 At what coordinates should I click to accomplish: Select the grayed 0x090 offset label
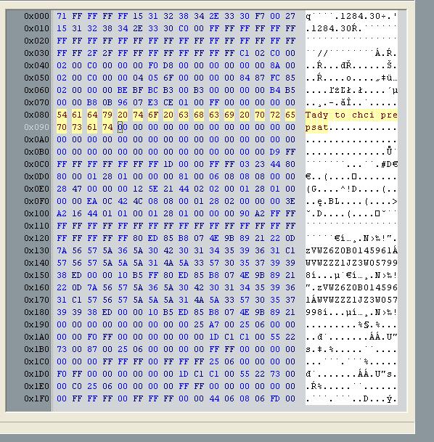(x=36, y=128)
